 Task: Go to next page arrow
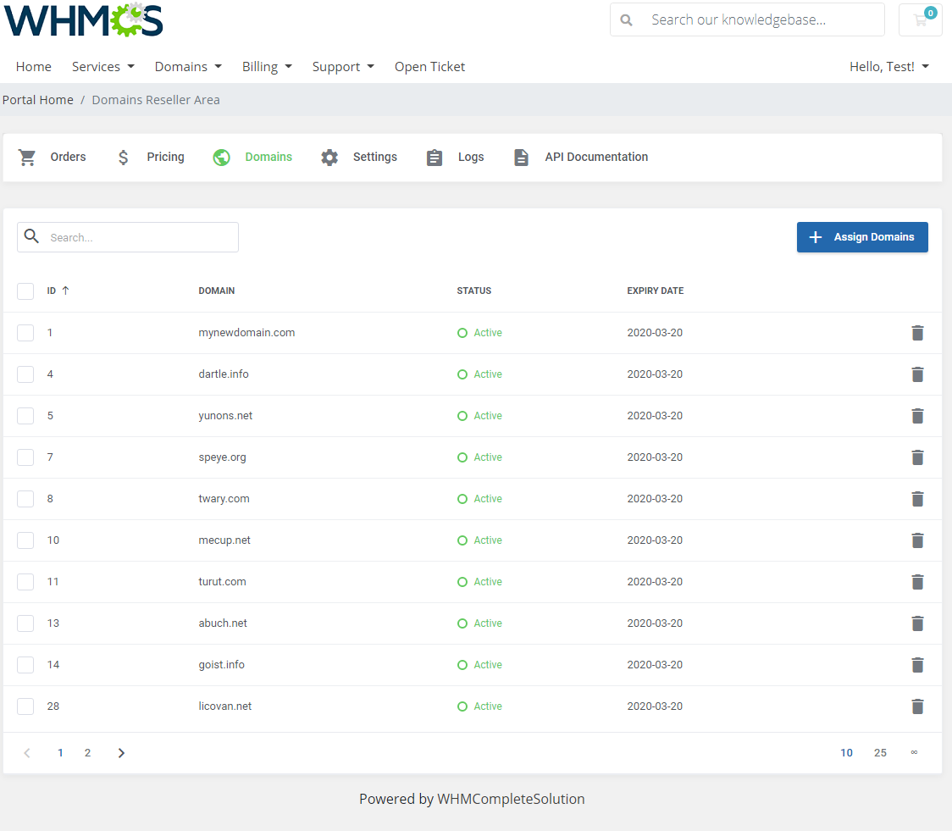pos(121,753)
